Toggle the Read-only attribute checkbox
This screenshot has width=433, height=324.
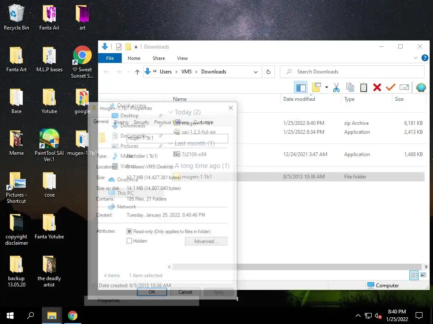pyautogui.click(x=129, y=231)
